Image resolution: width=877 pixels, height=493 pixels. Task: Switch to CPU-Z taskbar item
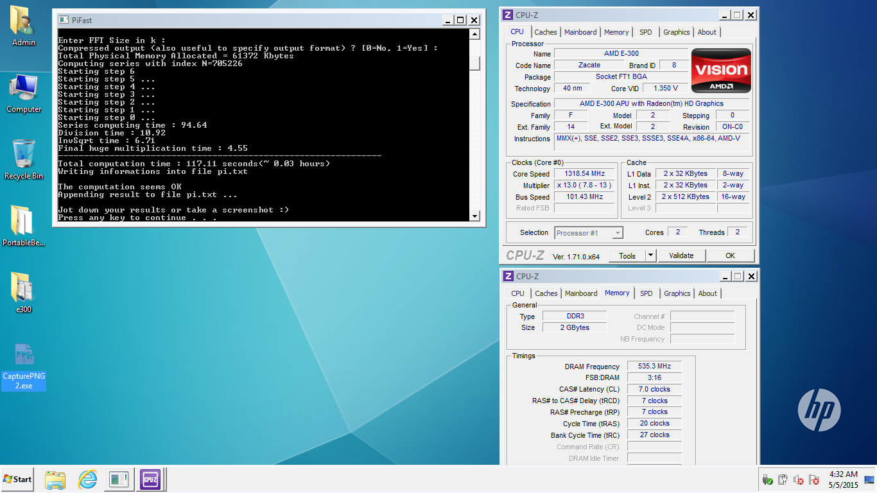tap(150, 479)
